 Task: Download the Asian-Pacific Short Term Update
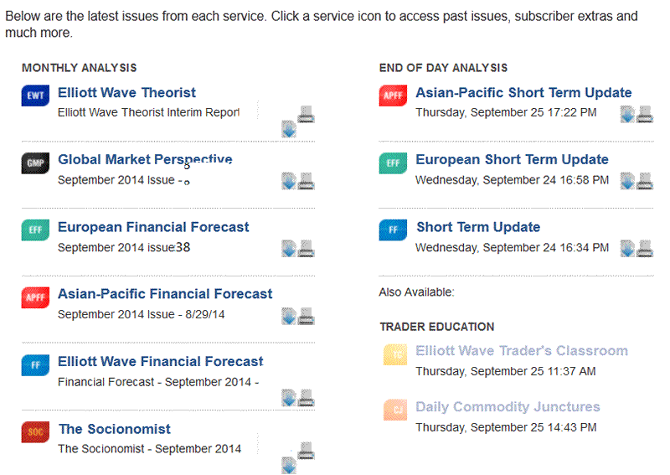(627, 114)
